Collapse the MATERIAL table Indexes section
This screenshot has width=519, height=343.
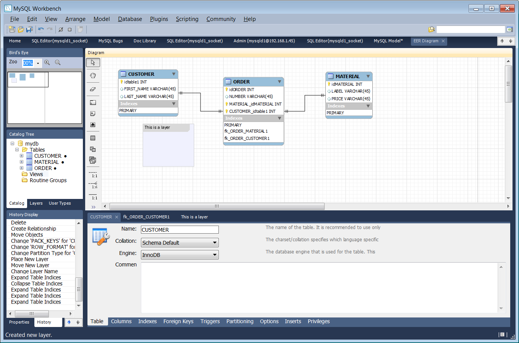[368, 106]
